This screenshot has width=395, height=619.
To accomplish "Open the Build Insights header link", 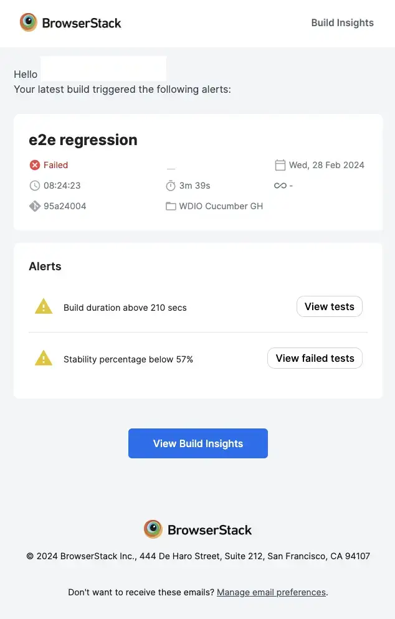I will (342, 23).
